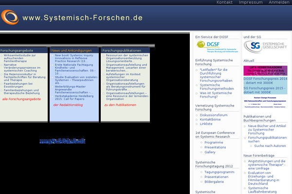Viewport: 292px width, 194px height.
Task: Open Narrative Veränderungsprozesse im systemischen Coaching
Action: pos(22,67)
